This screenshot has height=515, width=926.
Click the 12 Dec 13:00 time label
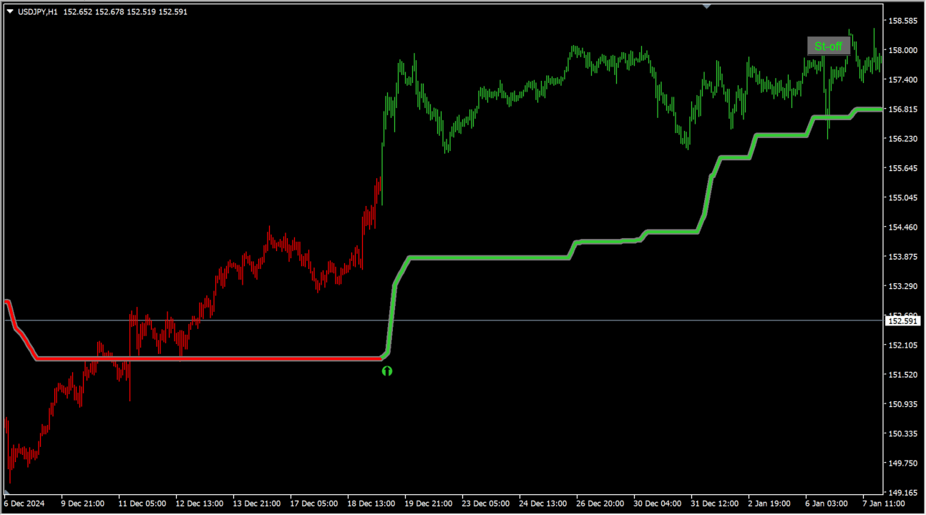(x=199, y=504)
